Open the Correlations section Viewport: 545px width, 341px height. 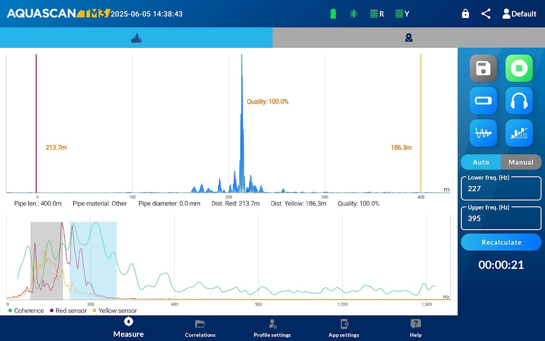click(x=200, y=329)
